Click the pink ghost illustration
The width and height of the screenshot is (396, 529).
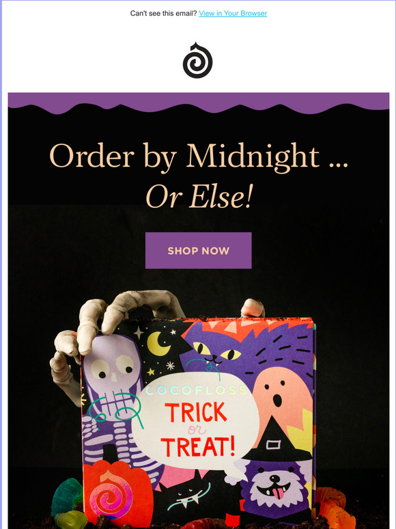281,398
